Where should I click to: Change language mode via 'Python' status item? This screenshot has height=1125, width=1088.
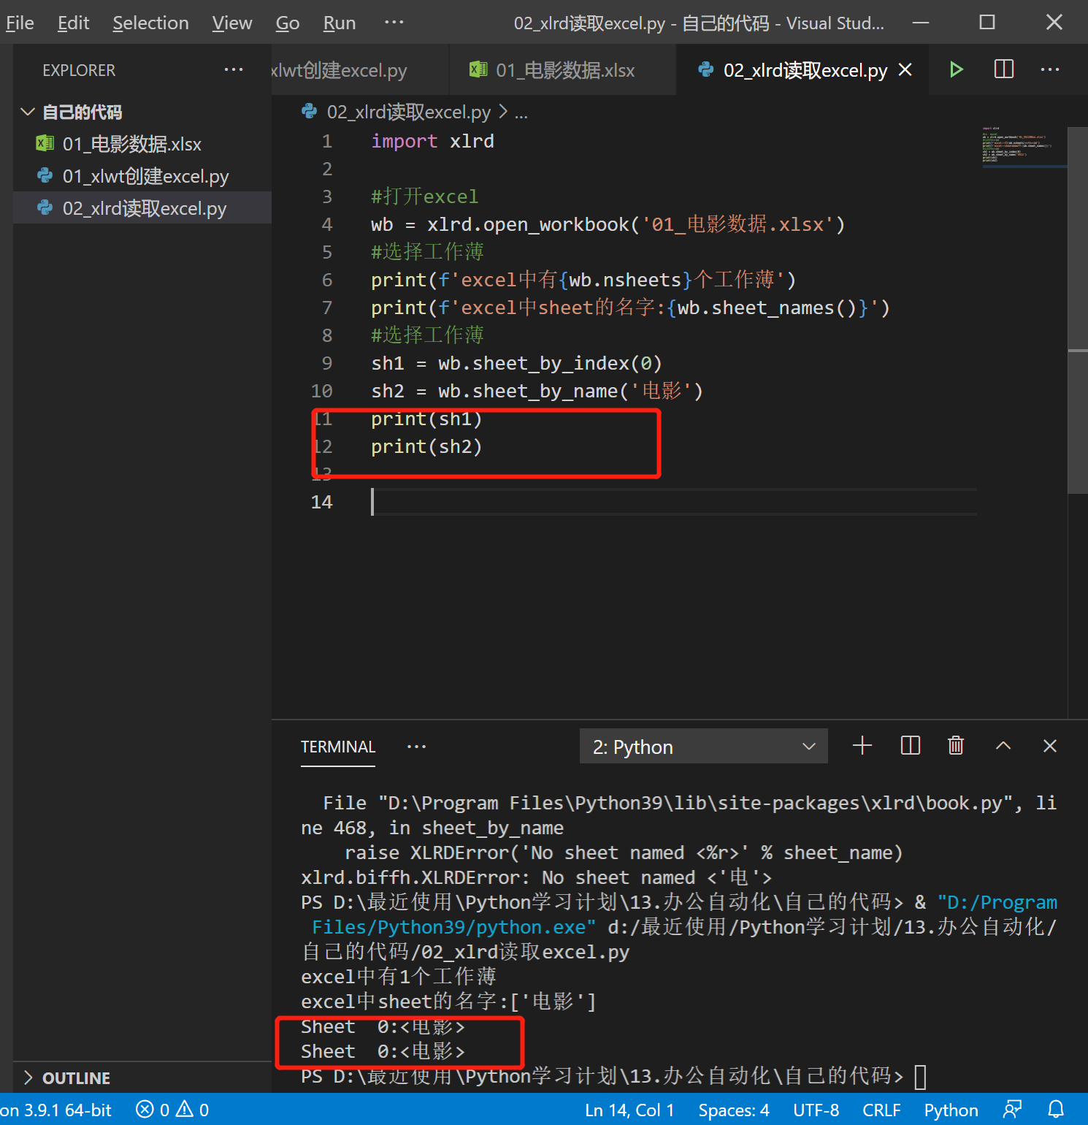(x=951, y=1110)
